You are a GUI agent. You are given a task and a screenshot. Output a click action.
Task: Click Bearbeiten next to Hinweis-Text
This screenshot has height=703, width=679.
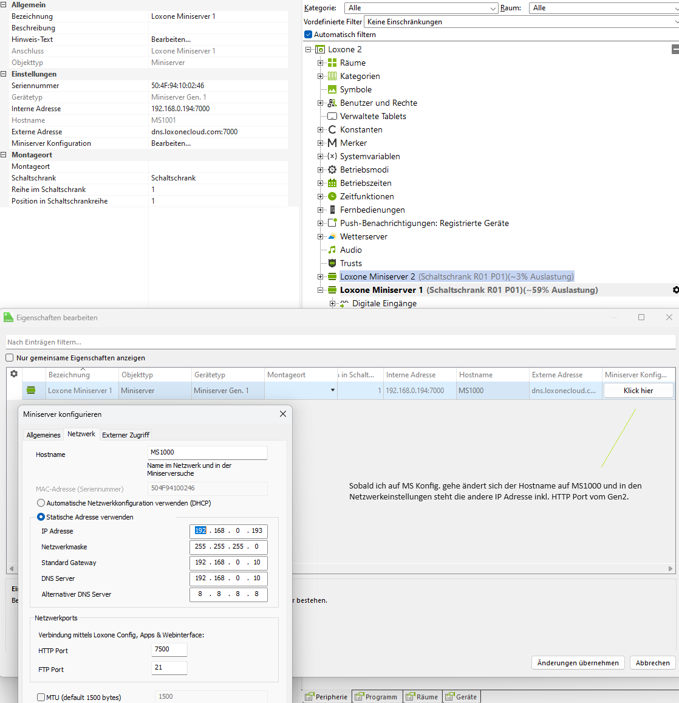(x=171, y=39)
